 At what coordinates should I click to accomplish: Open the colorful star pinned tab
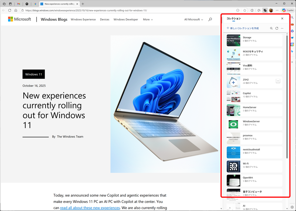pyautogui.click(x=35, y=4)
